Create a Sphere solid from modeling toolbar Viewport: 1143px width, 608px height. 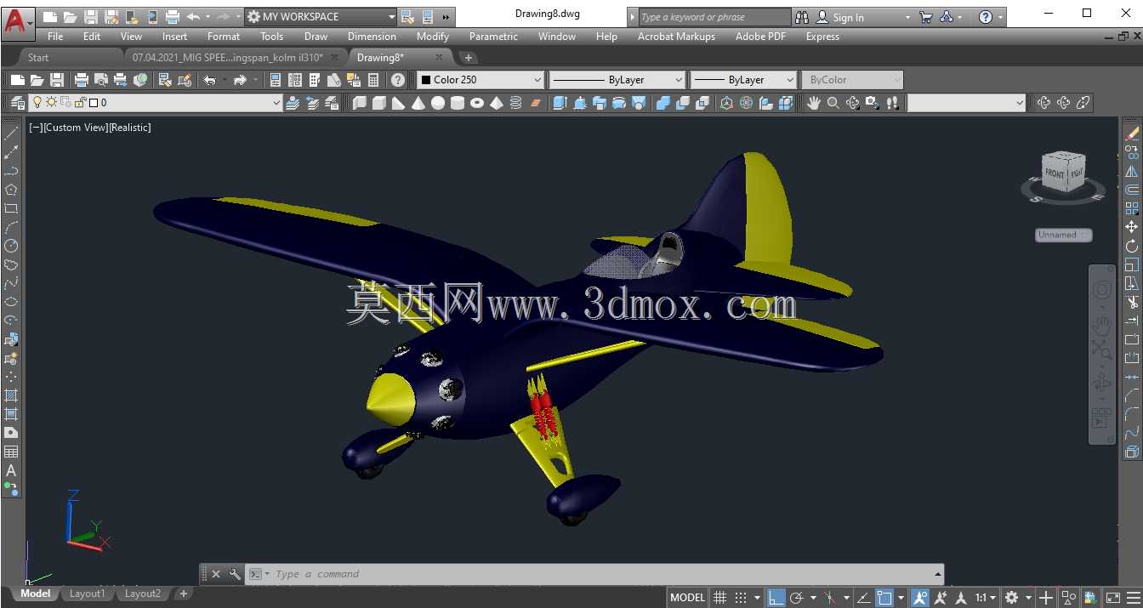[438, 103]
